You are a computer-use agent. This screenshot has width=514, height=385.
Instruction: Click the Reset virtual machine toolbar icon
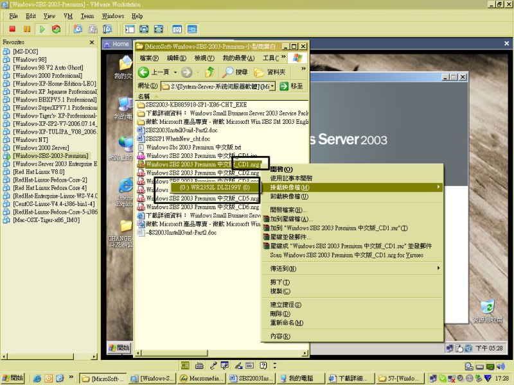(x=57, y=29)
